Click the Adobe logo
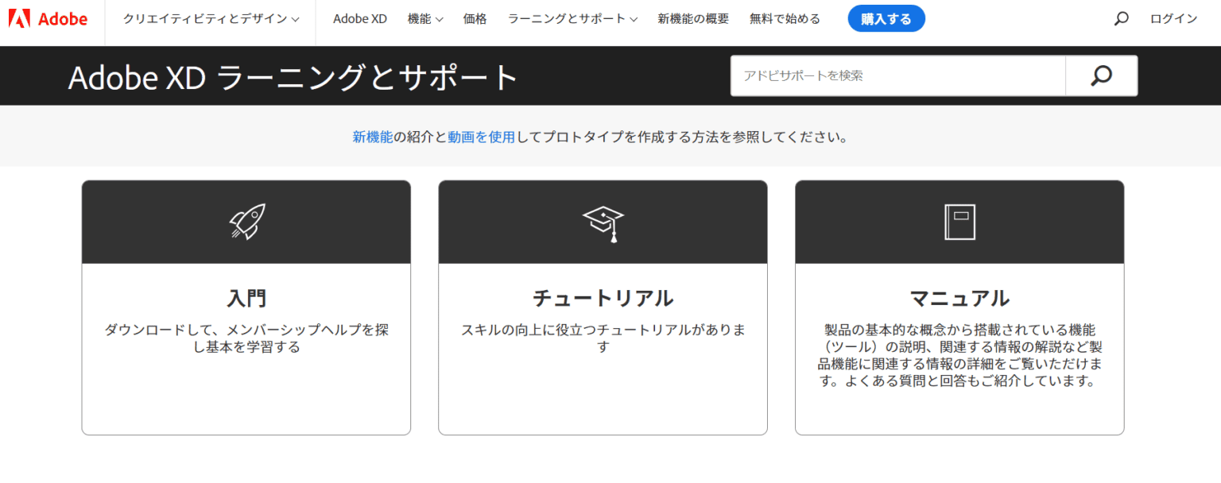 pos(49,18)
